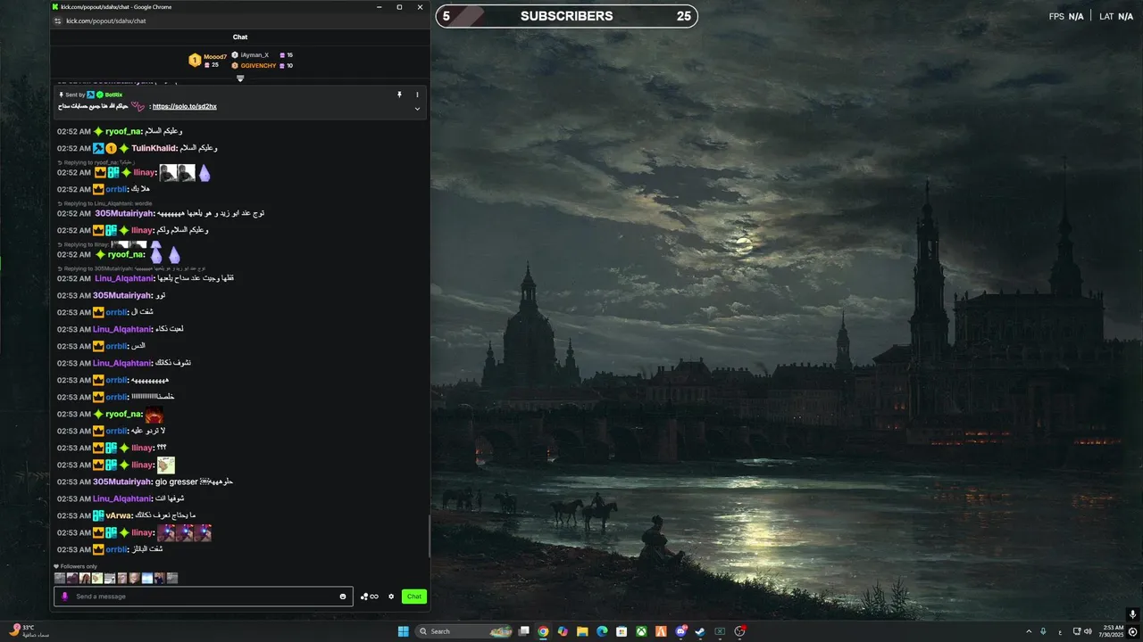Image resolution: width=1143 pixels, height=642 pixels.
Task: Open File Explorer from taskbar
Action: click(x=582, y=631)
